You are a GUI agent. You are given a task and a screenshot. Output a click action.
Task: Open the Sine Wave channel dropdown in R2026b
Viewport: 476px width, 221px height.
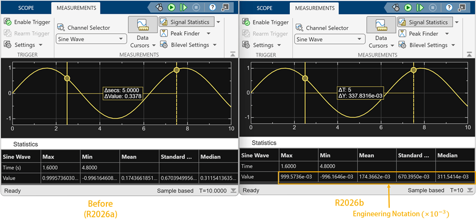coord(329,39)
